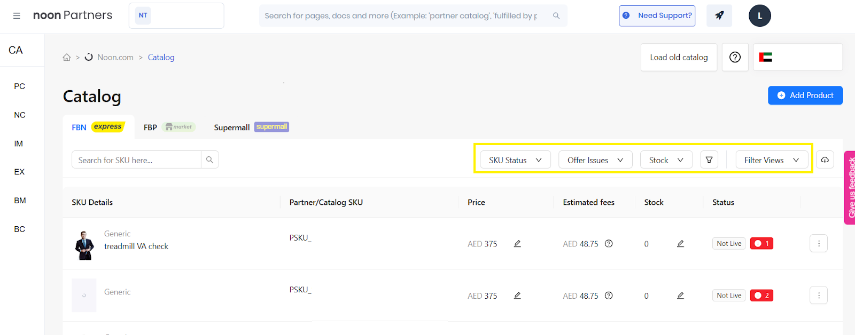Select CA in the left sidebar
The width and height of the screenshot is (855, 335).
pos(15,50)
